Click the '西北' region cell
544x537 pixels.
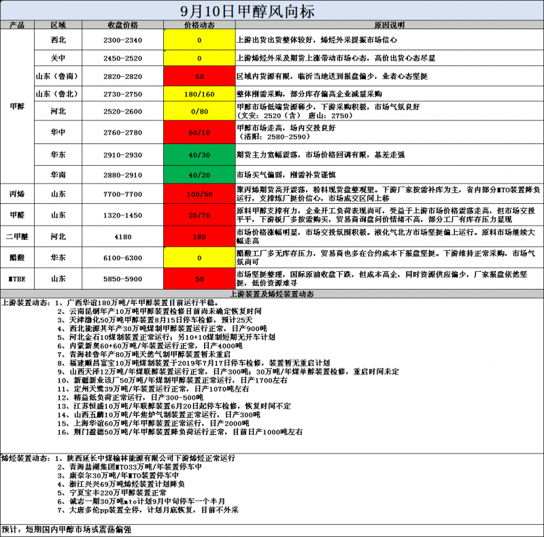click(x=58, y=40)
